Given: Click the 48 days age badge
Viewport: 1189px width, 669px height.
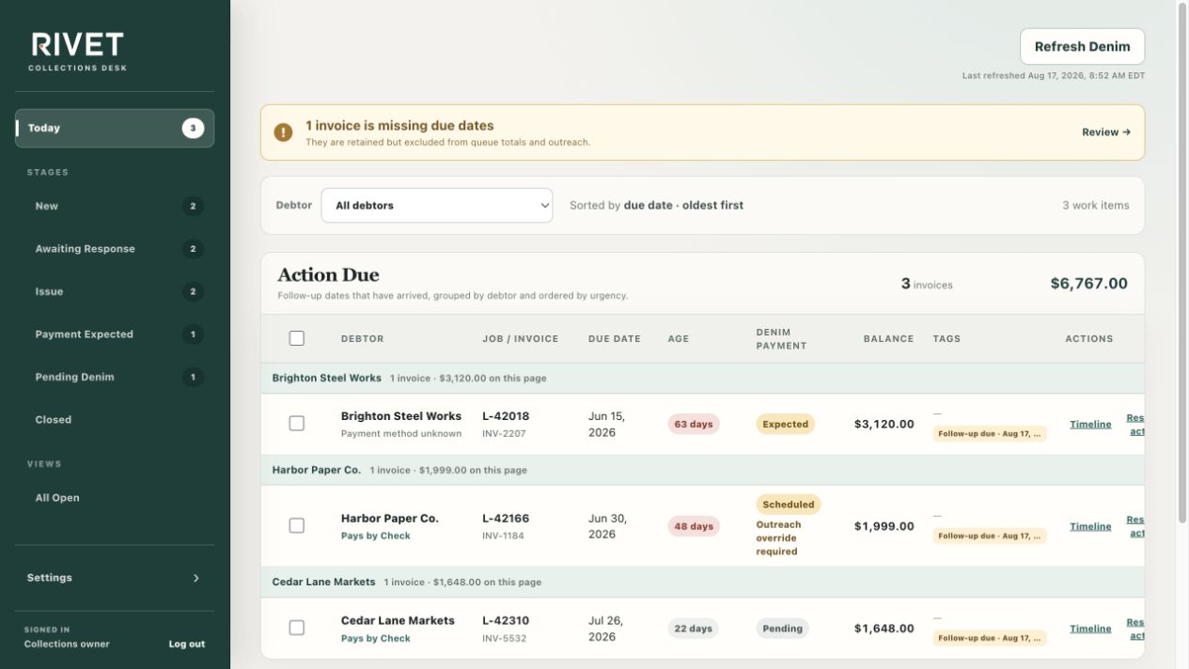Looking at the screenshot, I should coord(694,527).
